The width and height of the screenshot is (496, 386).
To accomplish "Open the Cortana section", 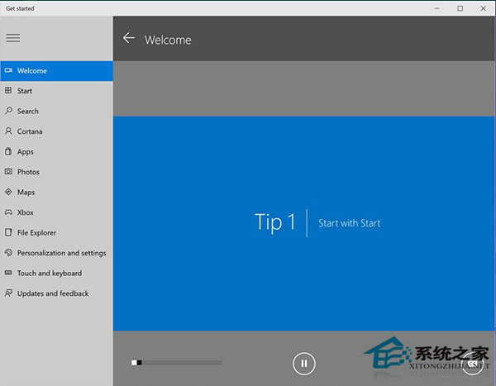I will click(x=56, y=131).
